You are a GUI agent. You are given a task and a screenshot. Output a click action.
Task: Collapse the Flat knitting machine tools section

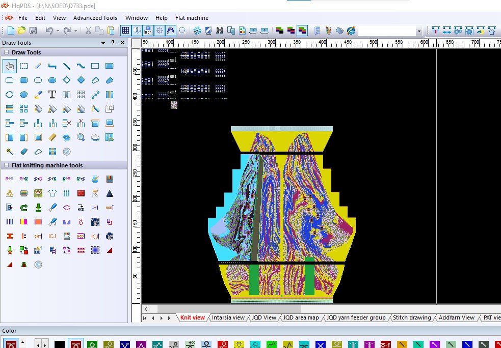click(6, 165)
